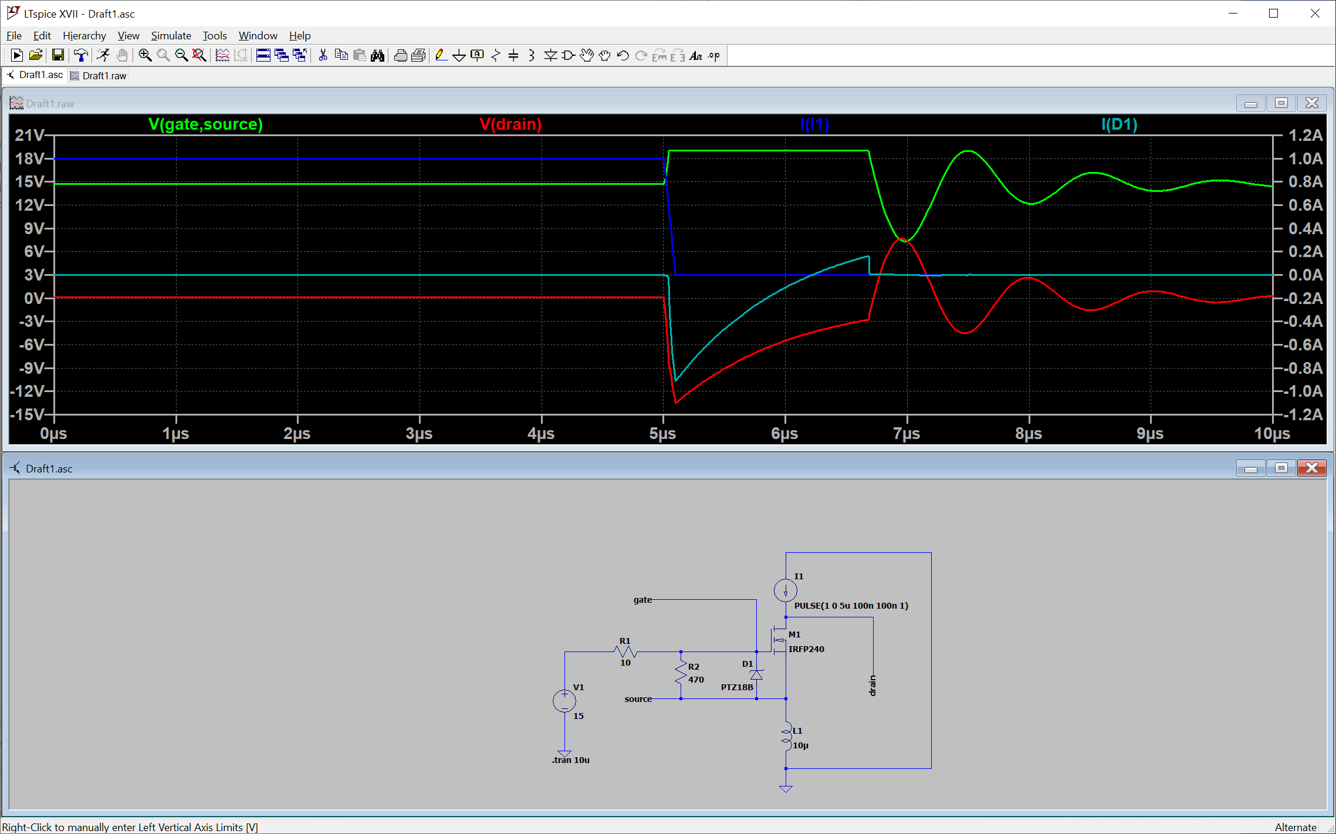Open the File menu
The width and height of the screenshot is (1336, 834).
click(x=14, y=36)
